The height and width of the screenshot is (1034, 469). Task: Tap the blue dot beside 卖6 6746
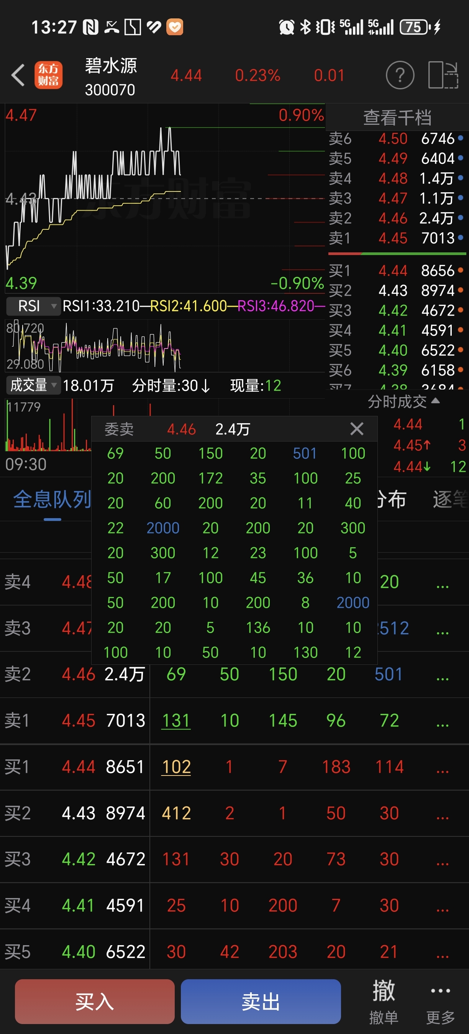pos(461,138)
